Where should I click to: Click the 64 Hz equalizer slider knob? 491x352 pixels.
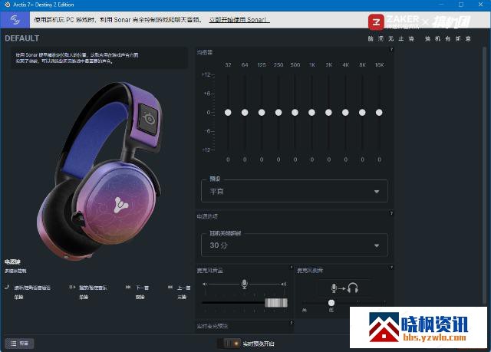[x=245, y=112]
